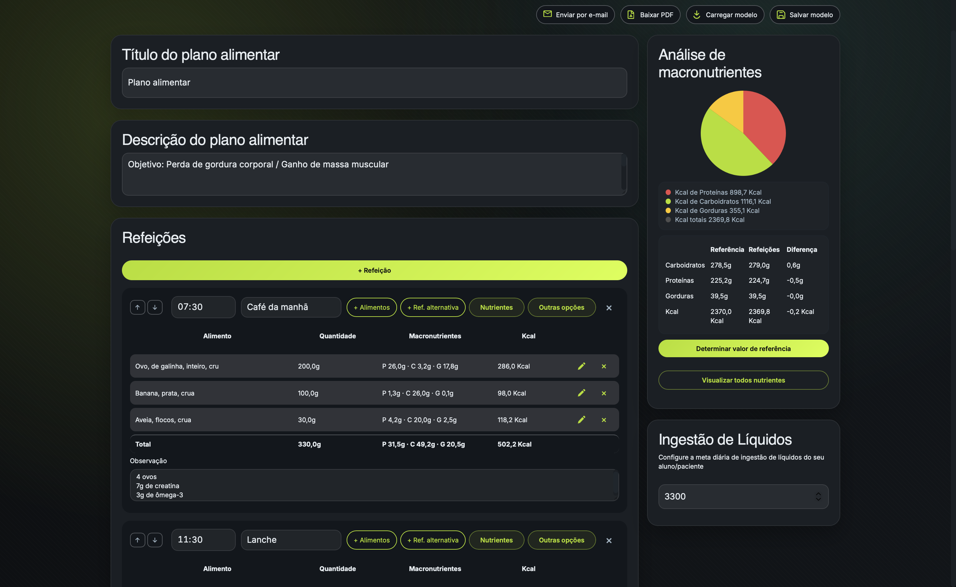Download the plan via Baixar PDF
Screen dimensions: 956x587
click(650, 15)
